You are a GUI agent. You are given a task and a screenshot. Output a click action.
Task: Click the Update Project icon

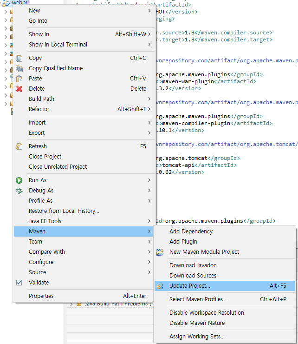160,286
